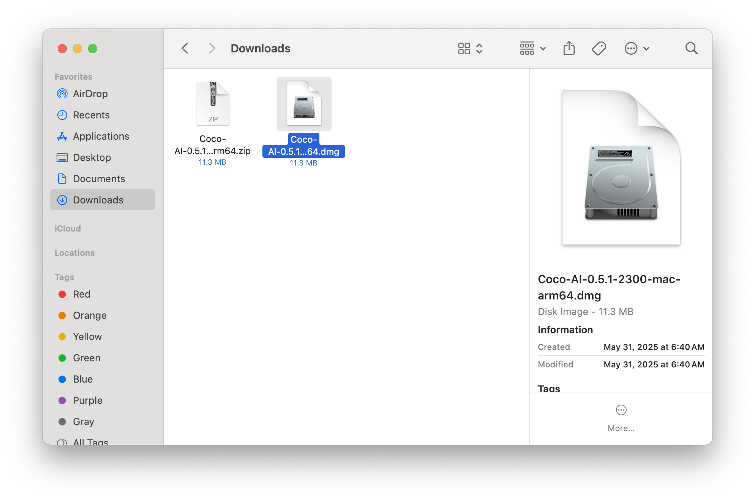Viewport: 755px width, 501px height.
Task: Select the Documents sidebar item
Action: tap(99, 179)
